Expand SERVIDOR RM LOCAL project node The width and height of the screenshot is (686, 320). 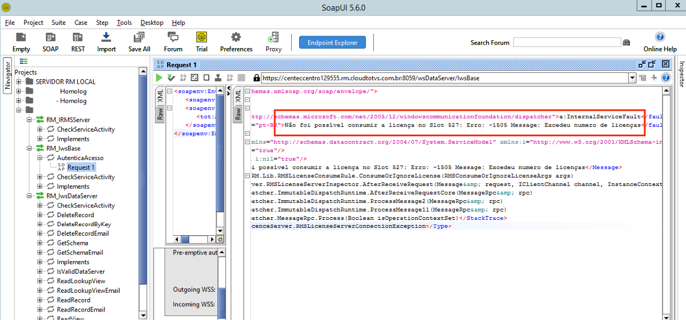coord(19,81)
